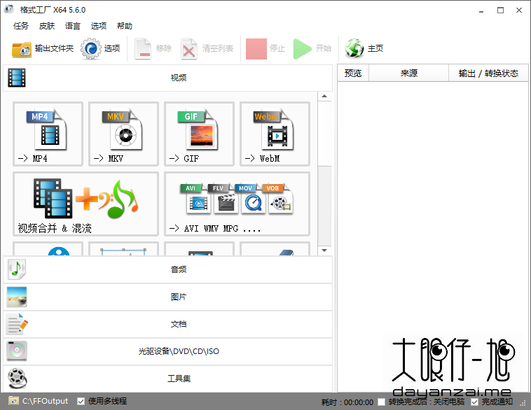
Task: Click the 文档 document pencil icon
Action: tap(17, 324)
